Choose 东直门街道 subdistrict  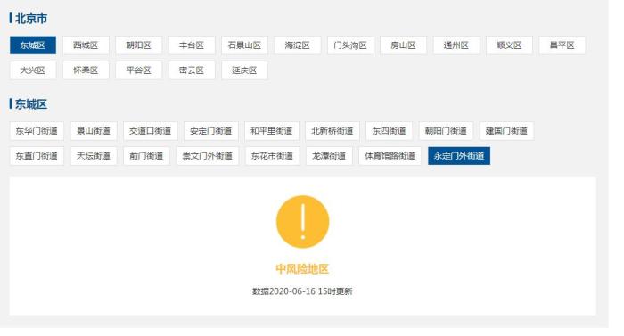click(x=37, y=156)
